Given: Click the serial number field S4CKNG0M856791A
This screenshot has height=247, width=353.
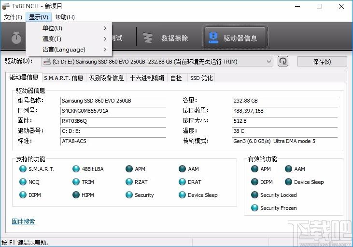Looking at the screenshot, I should 113,111.
